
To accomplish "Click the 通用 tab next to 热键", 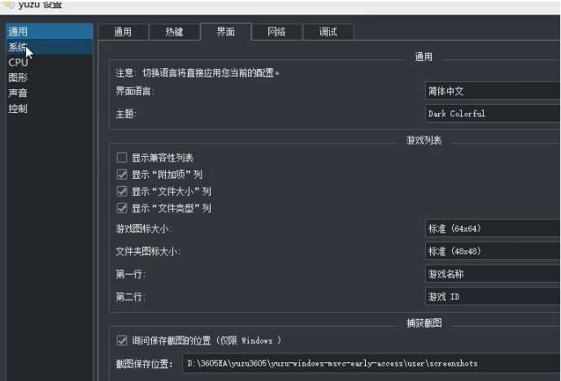I will tap(123, 32).
